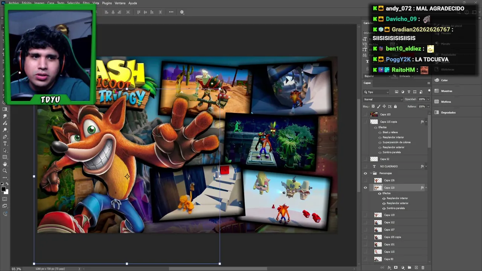Expand effects of NO CUADRADO layer
482x271 pixels.
click(x=426, y=166)
